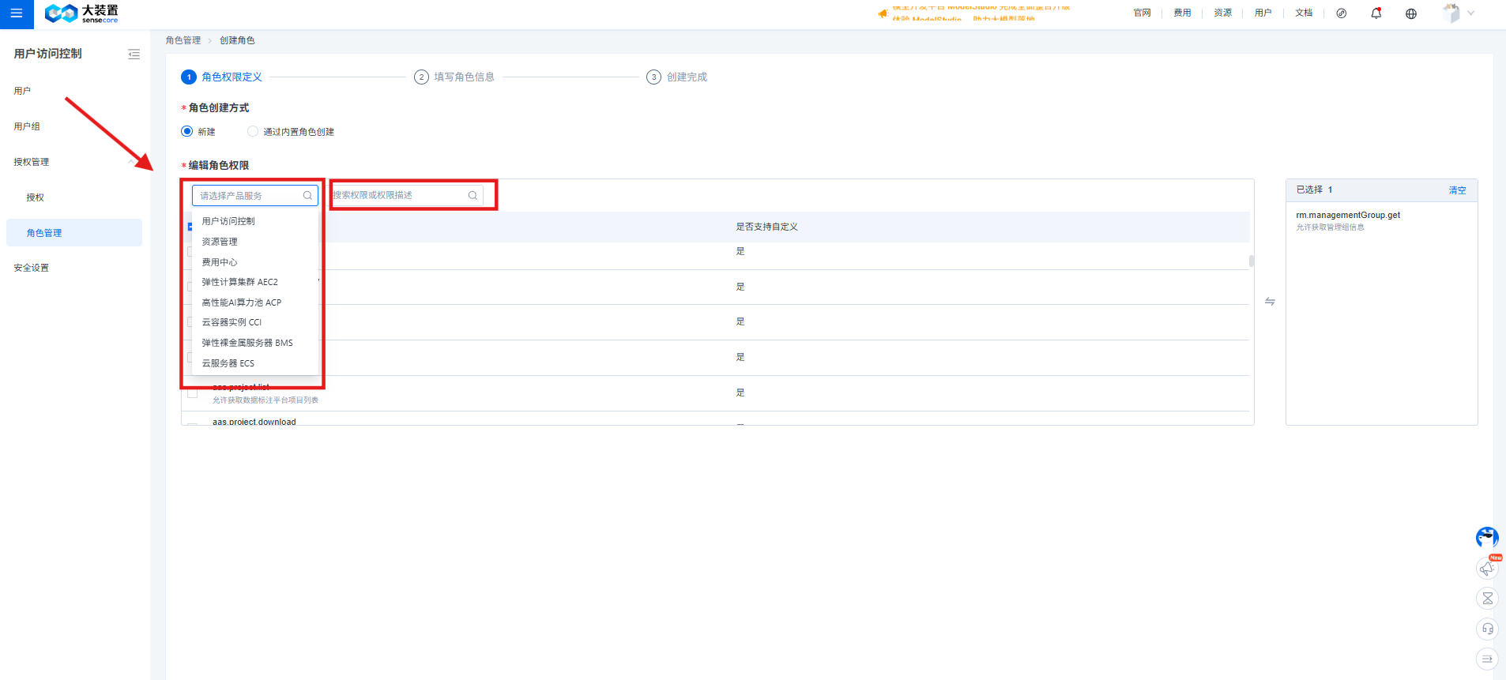Click 清空 to clear selected permissions
Screen dimensions: 1506x680
point(1457,190)
